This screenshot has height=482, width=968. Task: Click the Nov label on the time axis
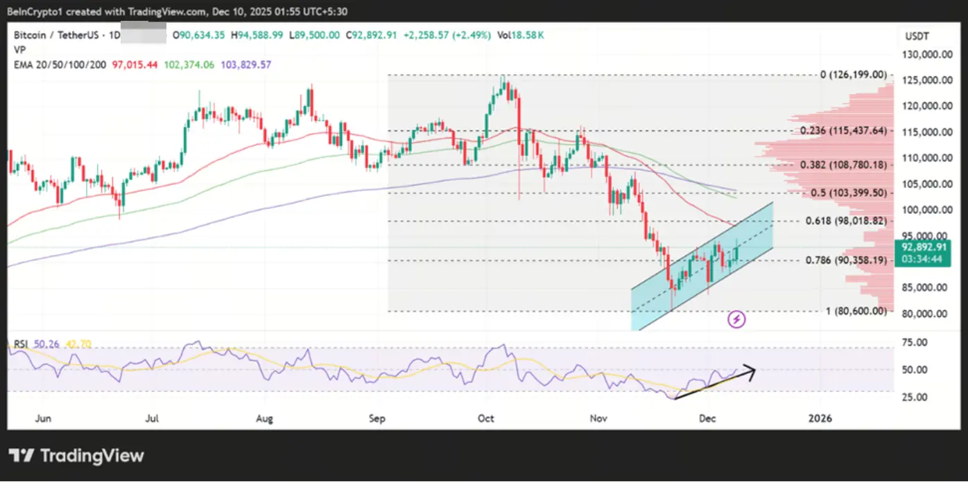tap(597, 418)
